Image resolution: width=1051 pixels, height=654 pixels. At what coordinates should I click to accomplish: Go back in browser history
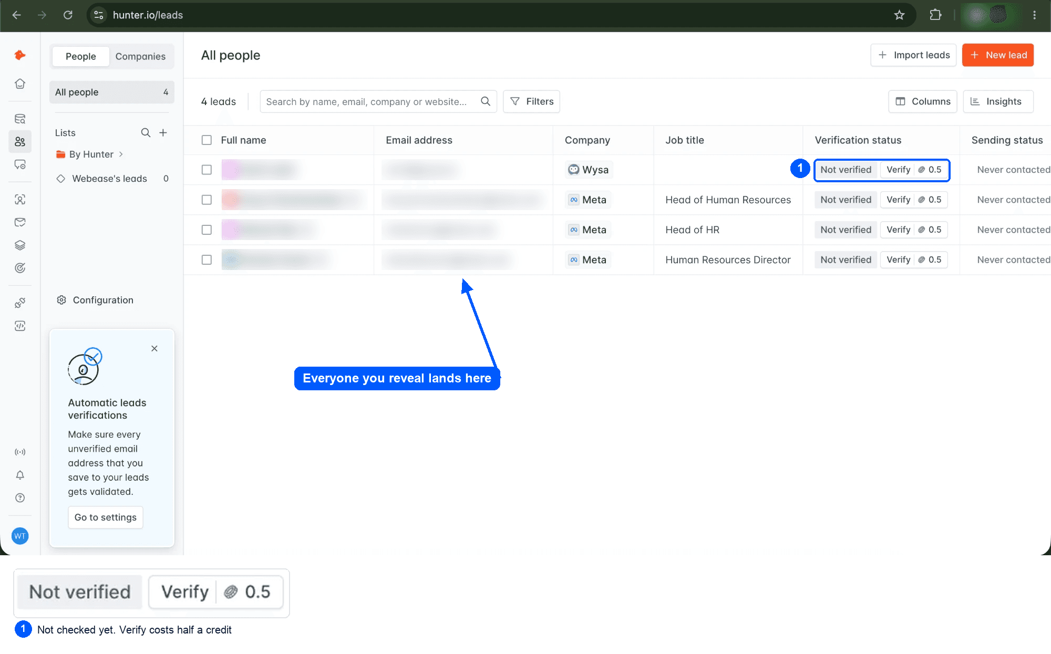17,15
